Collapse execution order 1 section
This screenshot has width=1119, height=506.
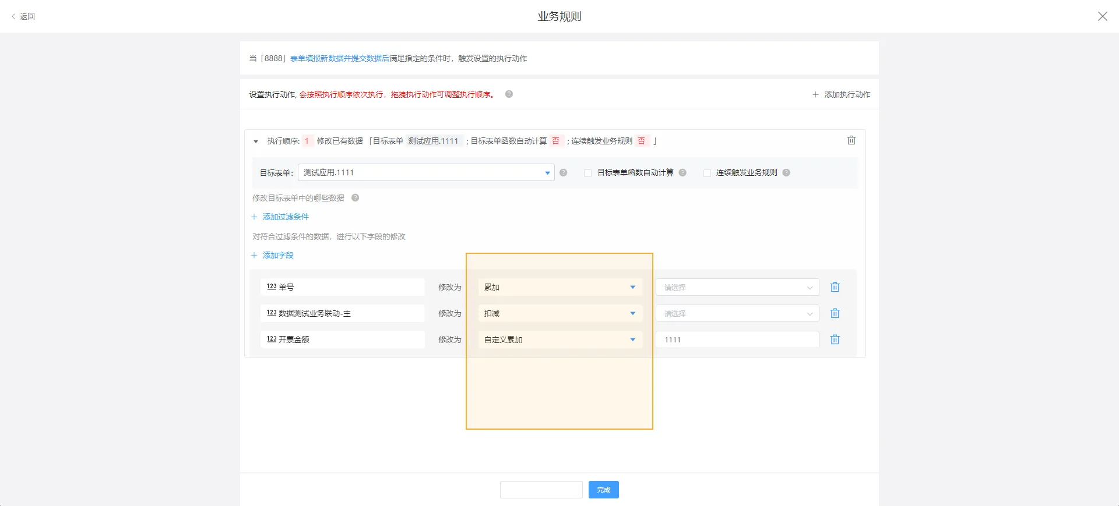pos(256,141)
